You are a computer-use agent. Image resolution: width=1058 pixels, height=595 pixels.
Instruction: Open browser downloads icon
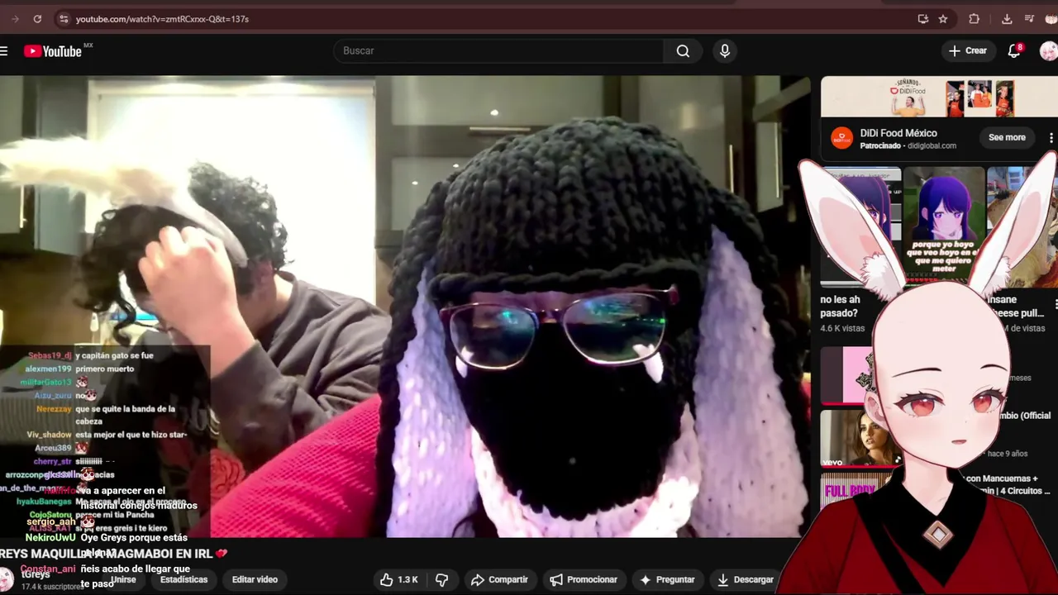pyautogui.click(x=1007, y=18)
